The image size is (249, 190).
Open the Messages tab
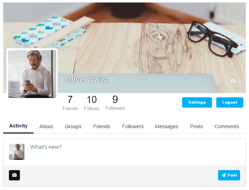(166, 126)
